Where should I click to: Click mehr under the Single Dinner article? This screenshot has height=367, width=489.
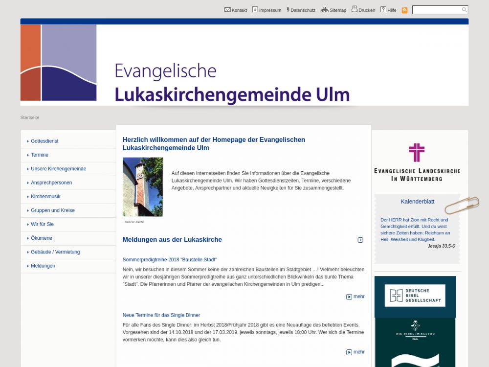[x=356, y=352]
